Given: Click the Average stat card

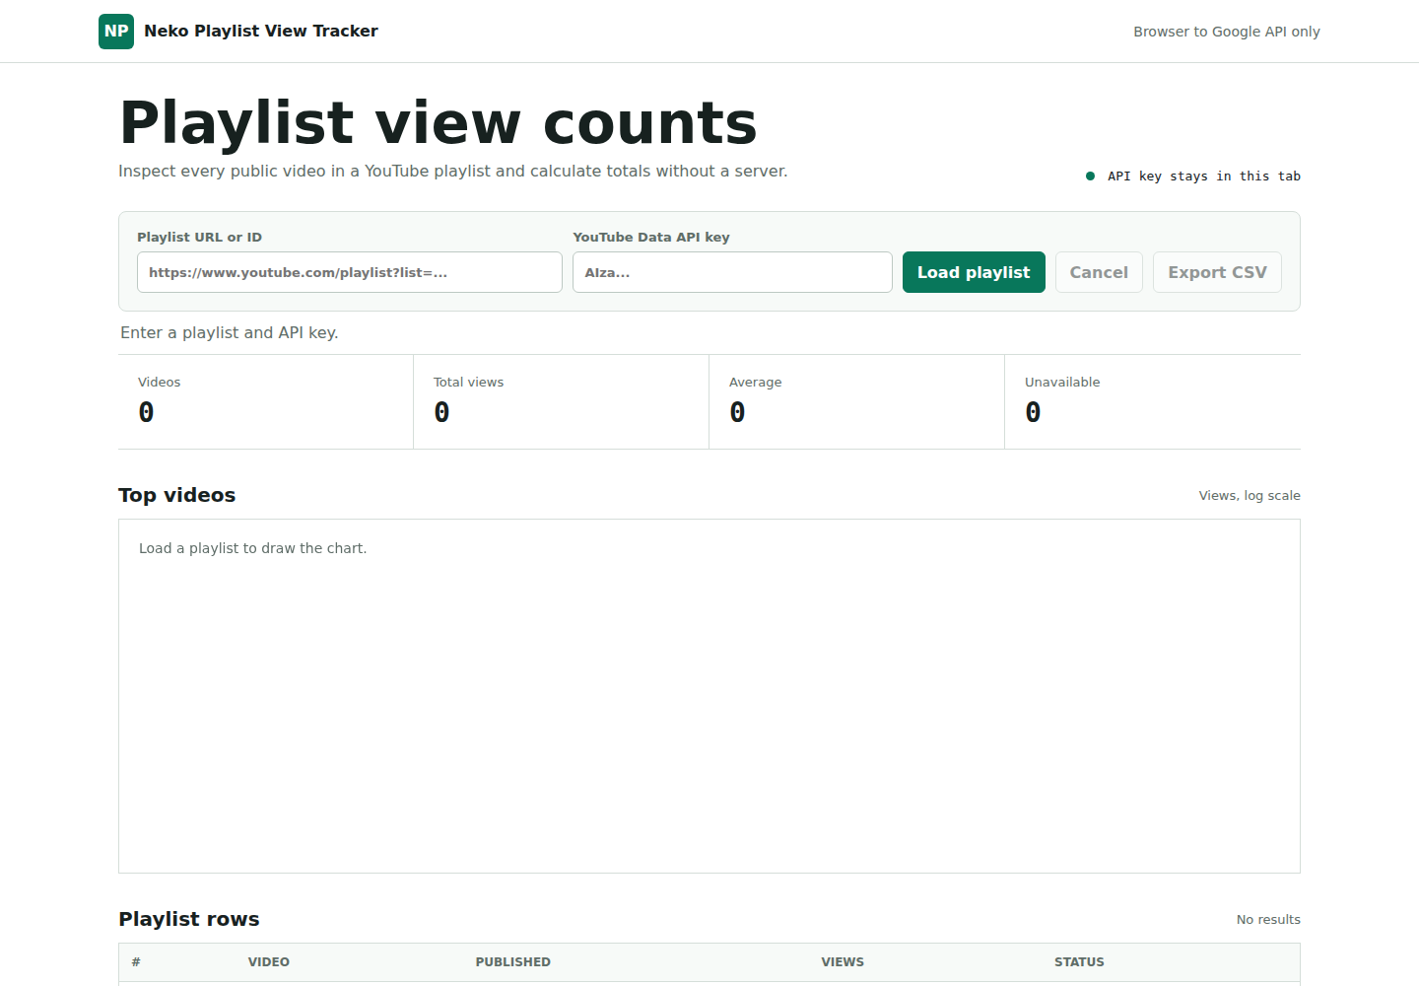Looking at the screenshot, I should pos(857,401).
